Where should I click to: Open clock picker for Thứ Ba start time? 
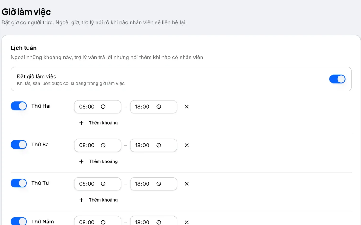point(103,145)
